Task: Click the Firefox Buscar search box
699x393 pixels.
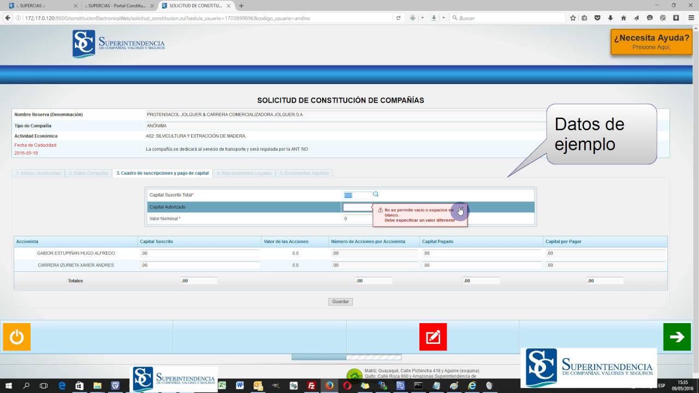Action: (508, 18)
